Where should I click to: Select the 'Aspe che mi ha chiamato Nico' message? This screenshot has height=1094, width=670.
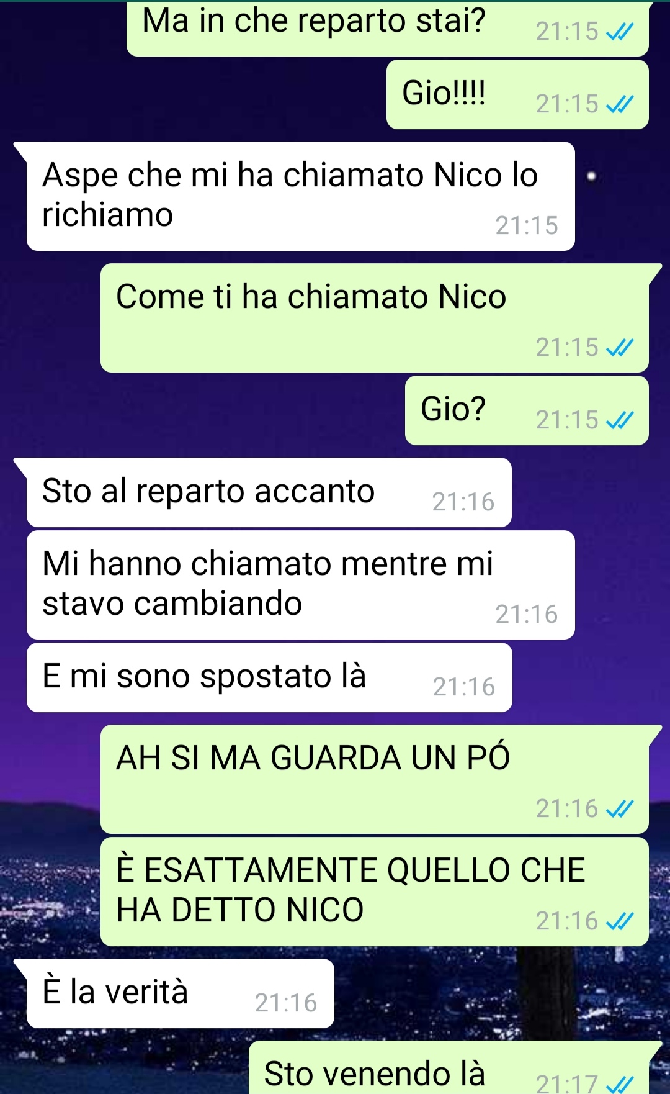300,196
